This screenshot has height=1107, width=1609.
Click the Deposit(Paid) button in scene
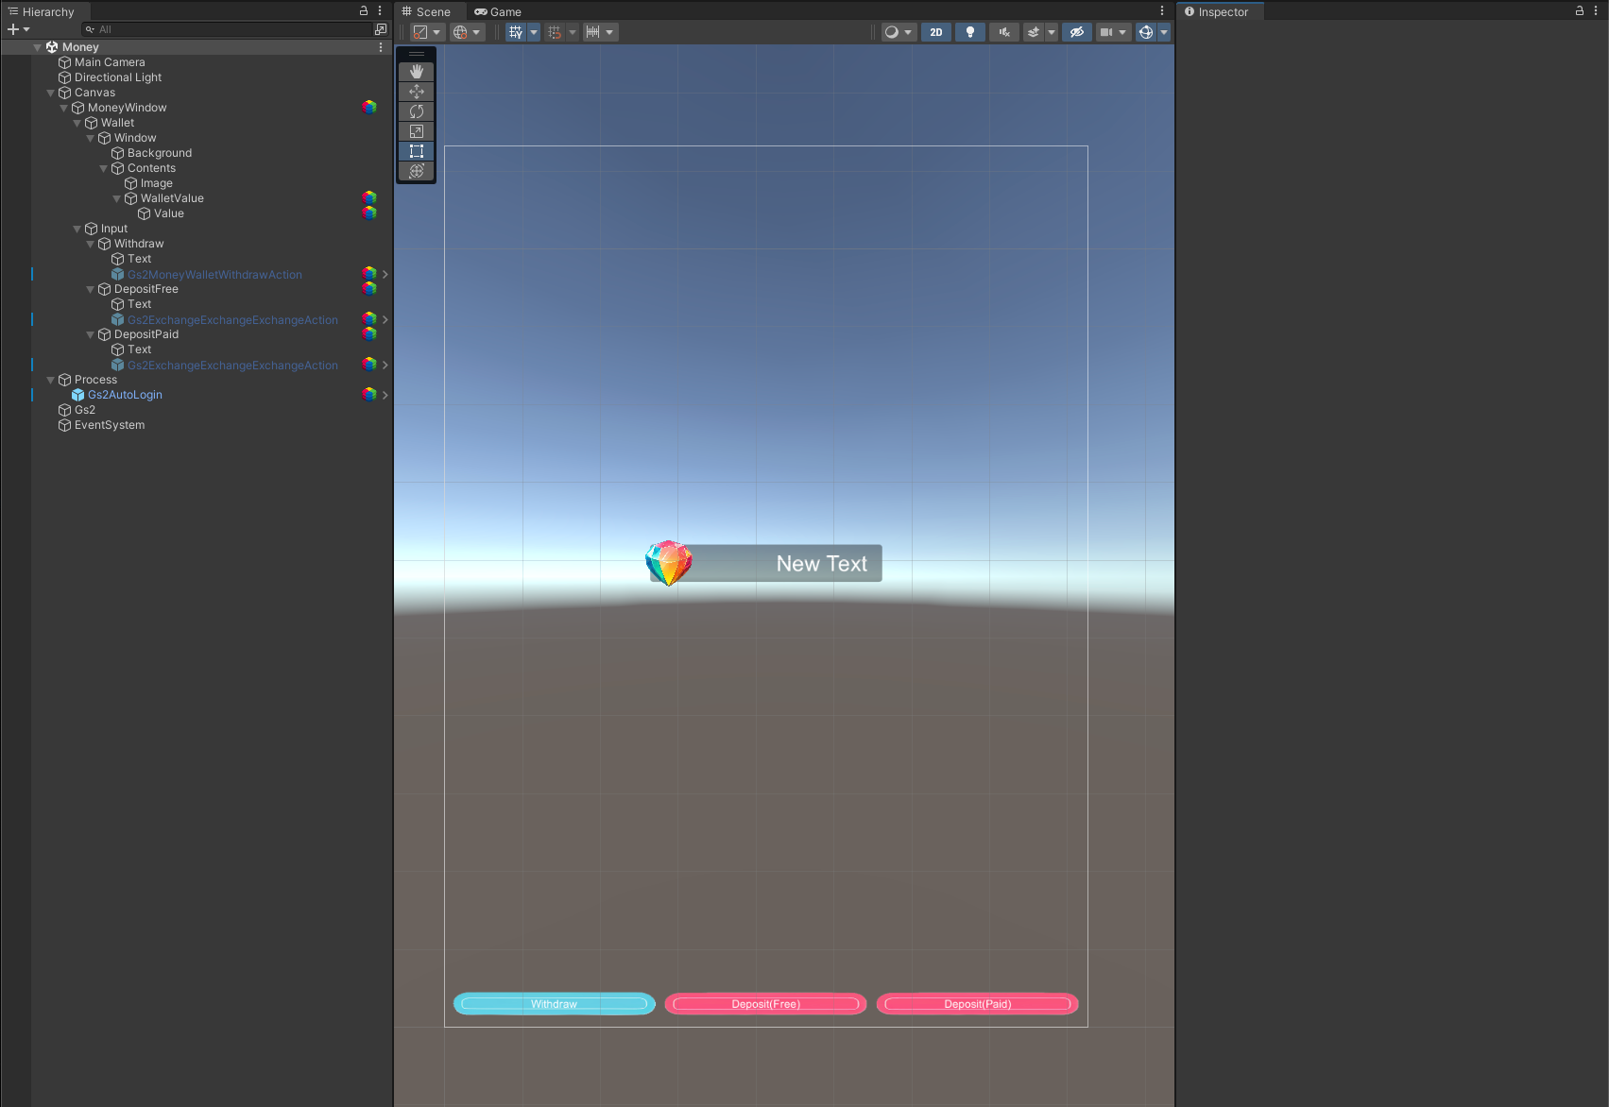click(x=977, y=1004)
